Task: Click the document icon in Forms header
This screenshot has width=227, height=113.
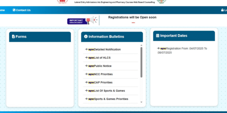Action: pos(13,36)
